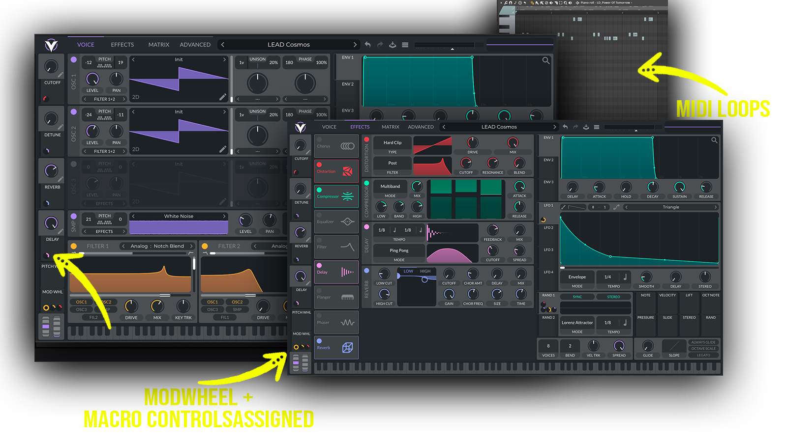Undo the last change in the back window
787x442 pixels.
[x=367, y=45]
